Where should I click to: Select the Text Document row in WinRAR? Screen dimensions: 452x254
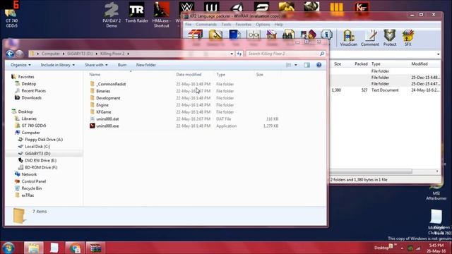[385, 90]
